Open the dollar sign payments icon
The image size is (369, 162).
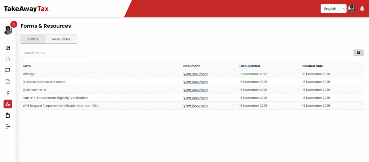[8, 93]
